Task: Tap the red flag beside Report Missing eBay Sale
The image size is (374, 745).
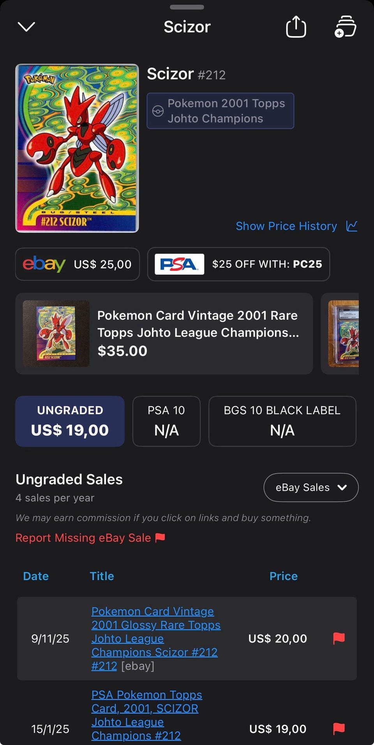Action: tap(160, 538)
